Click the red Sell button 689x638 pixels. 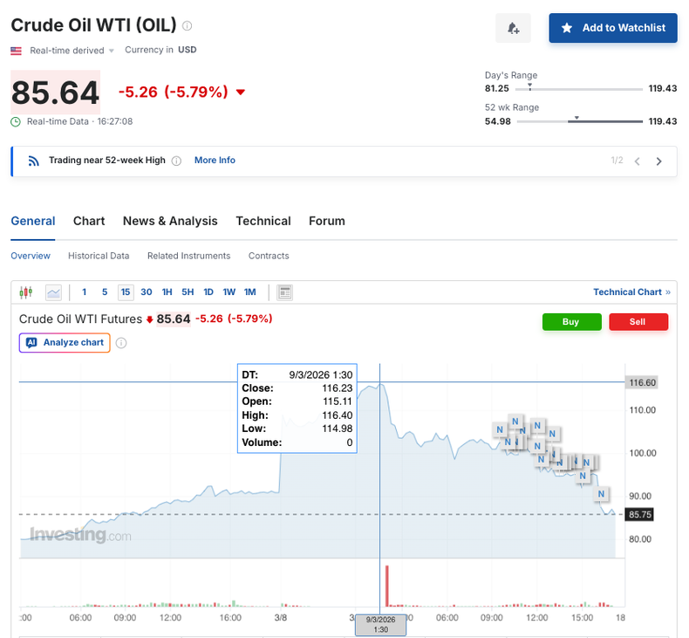click(x=638, y=322)
